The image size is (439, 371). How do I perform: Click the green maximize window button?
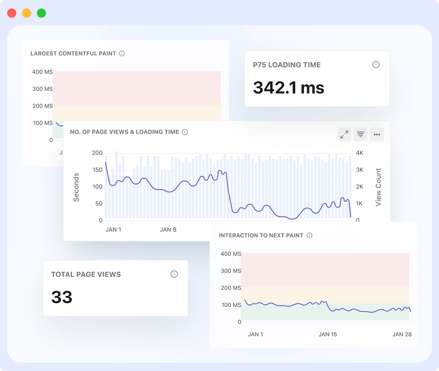tap(41, 13)
